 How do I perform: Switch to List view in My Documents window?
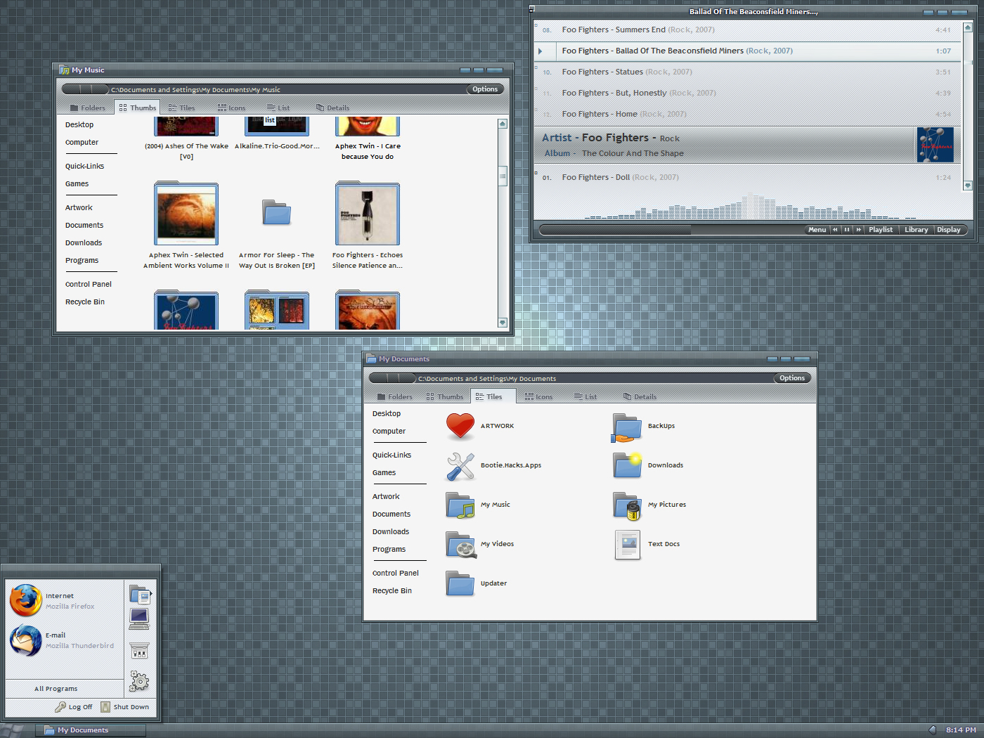tap(585, 396)
